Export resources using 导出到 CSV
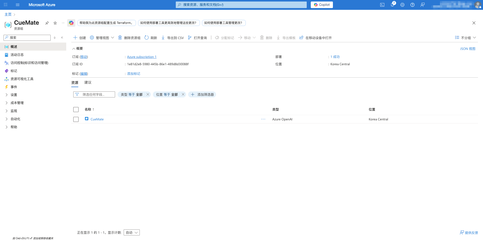The height and width of the screenshot is (241, 483). (x=172, y=38)
